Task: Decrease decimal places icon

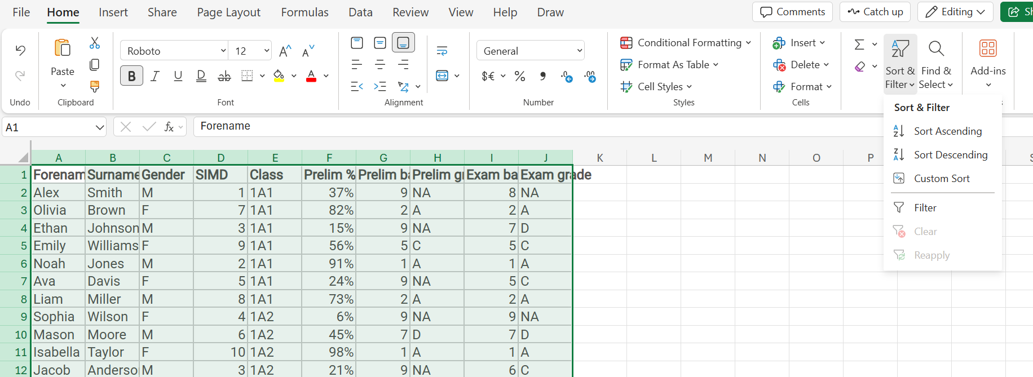Action: pyautogui.click(x=567, y=76)
